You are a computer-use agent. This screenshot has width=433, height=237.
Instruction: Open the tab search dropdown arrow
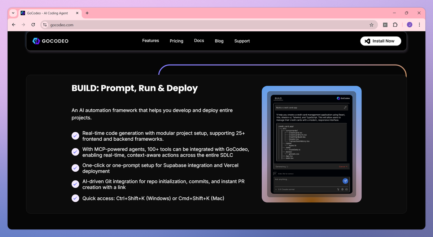coord(13,13)
